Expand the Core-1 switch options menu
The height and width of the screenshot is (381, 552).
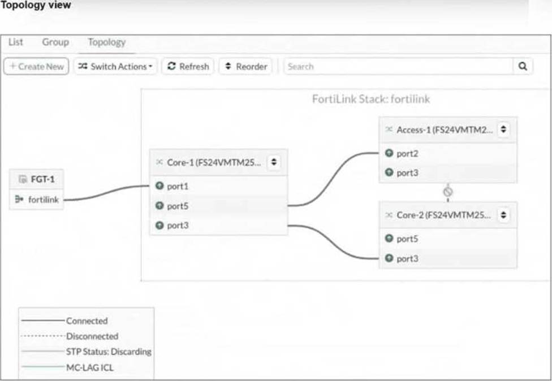click(x=274, y=162)
